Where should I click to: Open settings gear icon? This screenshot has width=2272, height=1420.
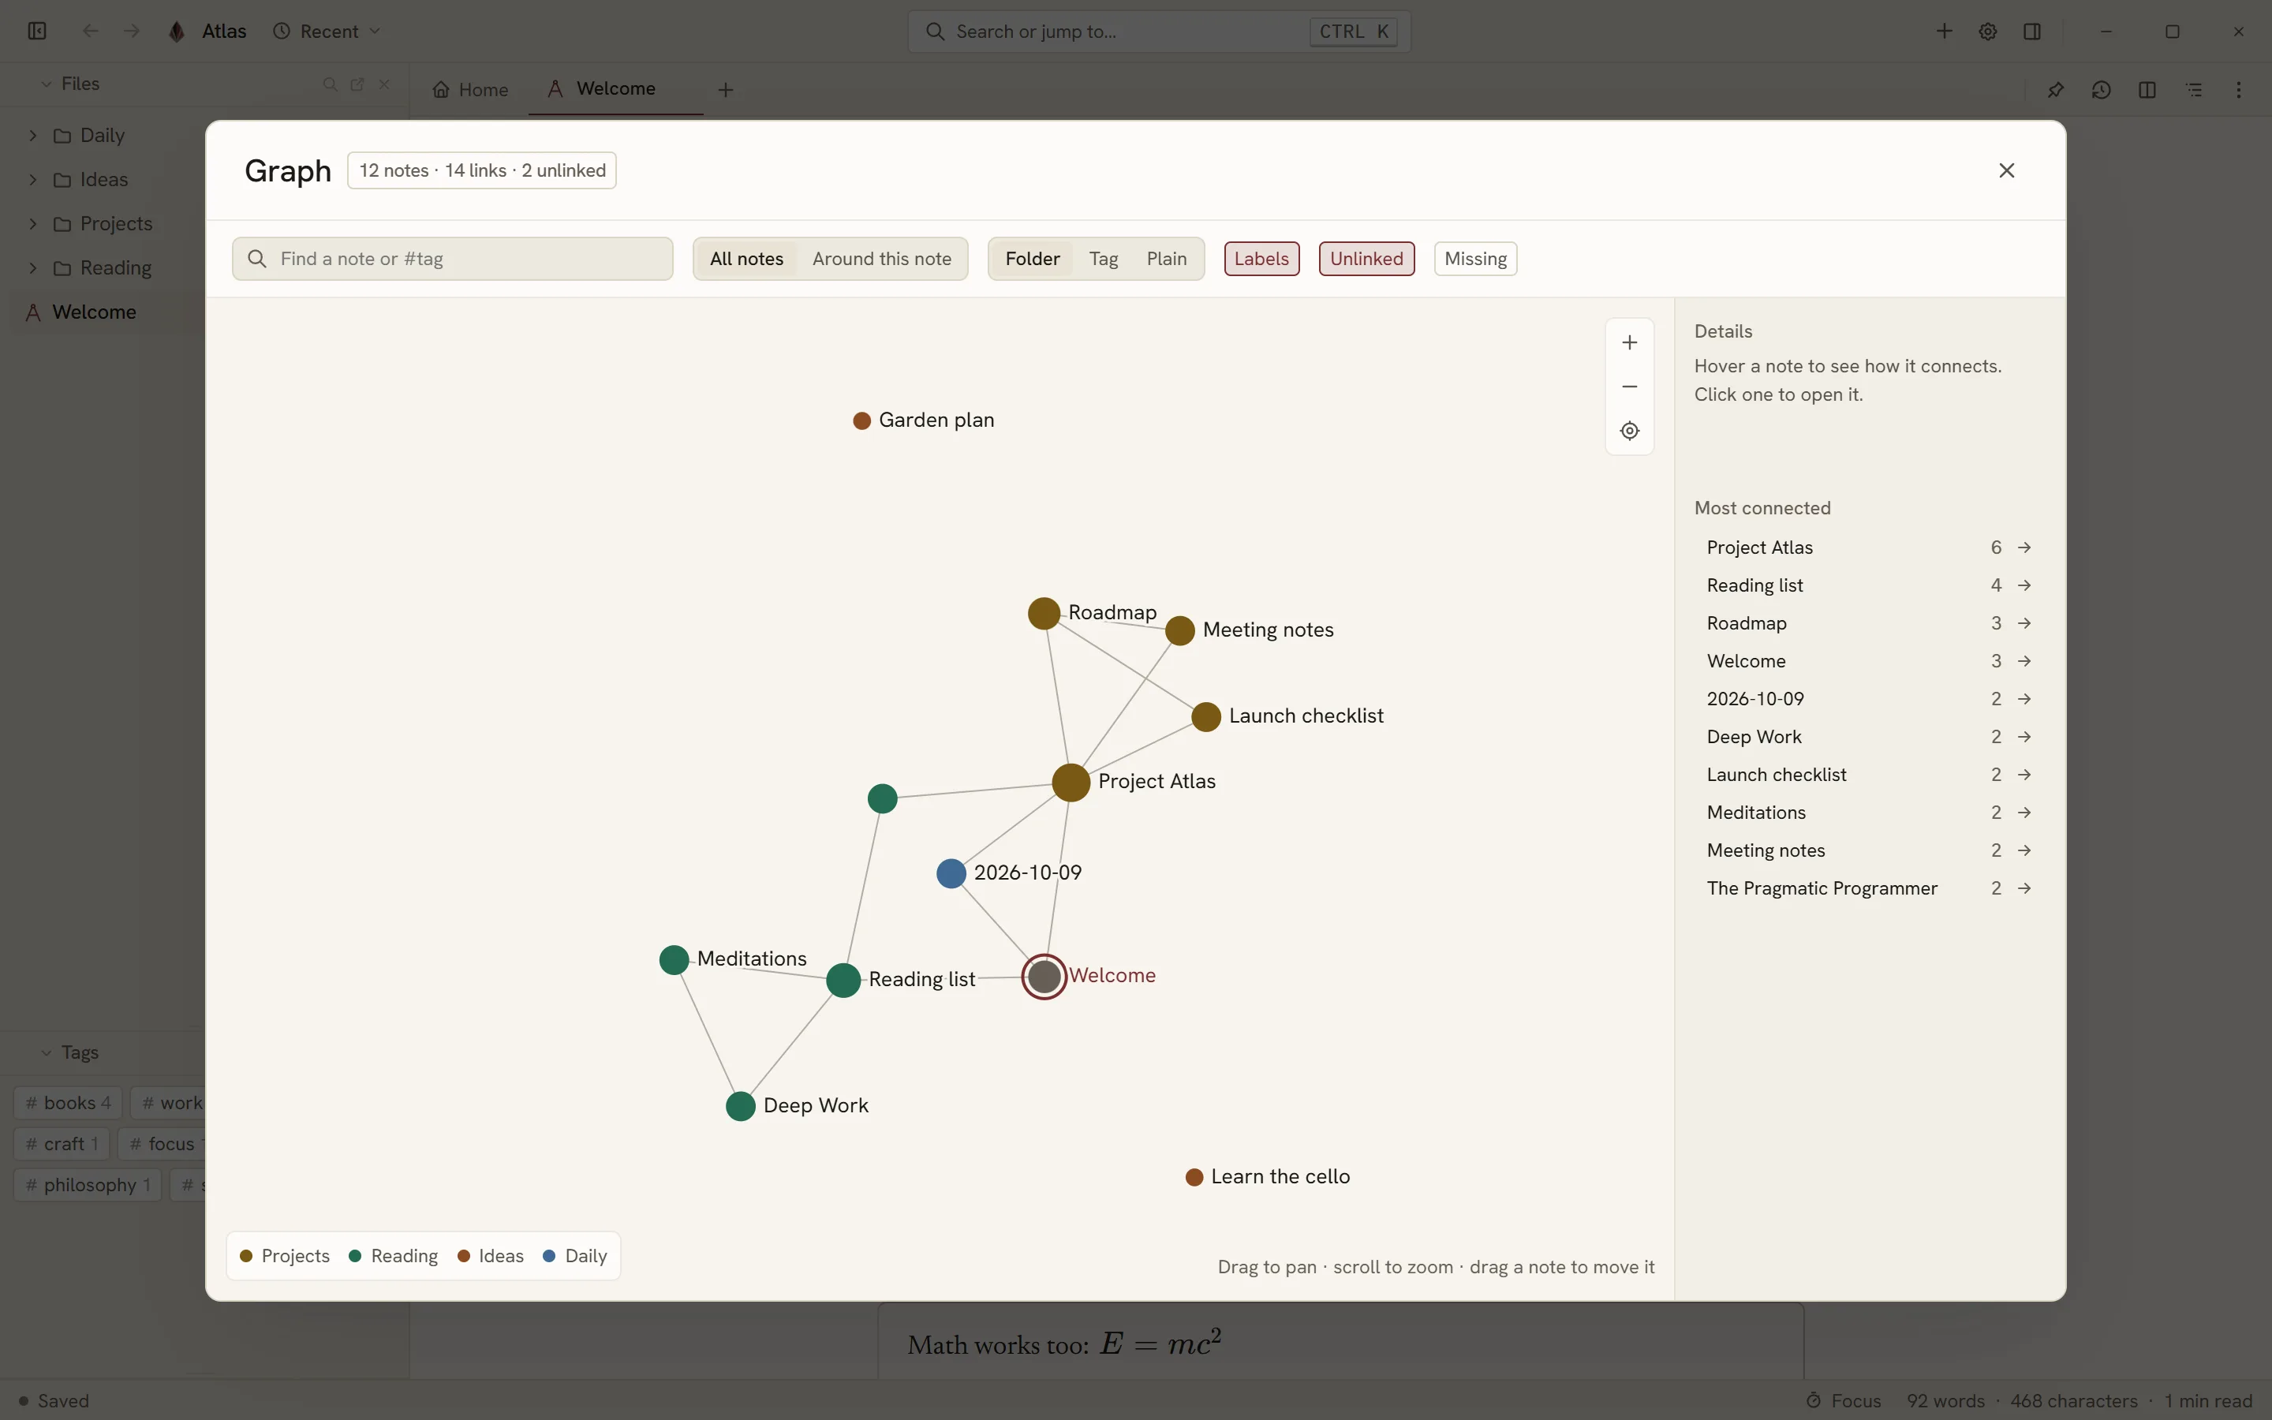click(1987, 31)
